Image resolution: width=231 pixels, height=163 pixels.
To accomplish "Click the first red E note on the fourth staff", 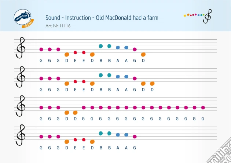I will (x=75, y=140).
